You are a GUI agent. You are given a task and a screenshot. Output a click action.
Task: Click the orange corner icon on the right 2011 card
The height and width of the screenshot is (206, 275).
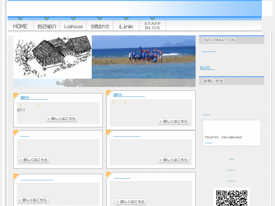point(109,93)
